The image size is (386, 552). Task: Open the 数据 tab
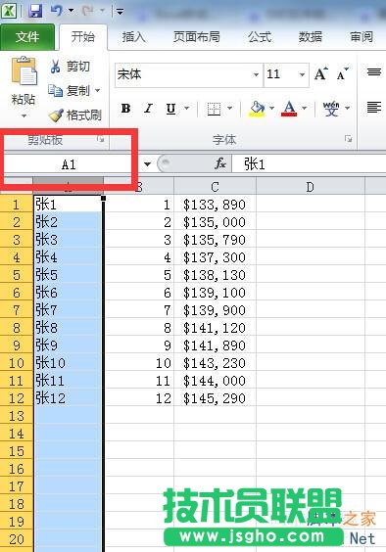[x=311, y=36]
